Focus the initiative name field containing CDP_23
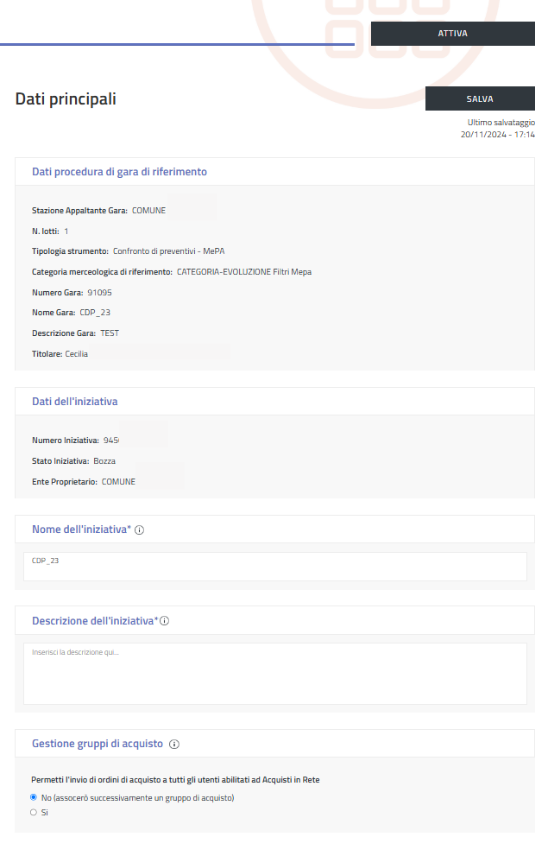 point(274,567)
